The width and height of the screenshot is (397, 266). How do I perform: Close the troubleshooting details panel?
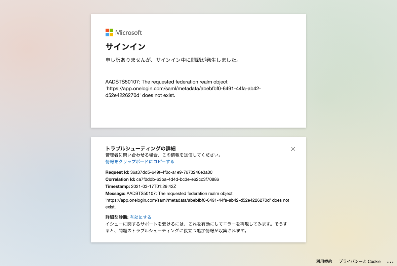[x=293, y=149]
